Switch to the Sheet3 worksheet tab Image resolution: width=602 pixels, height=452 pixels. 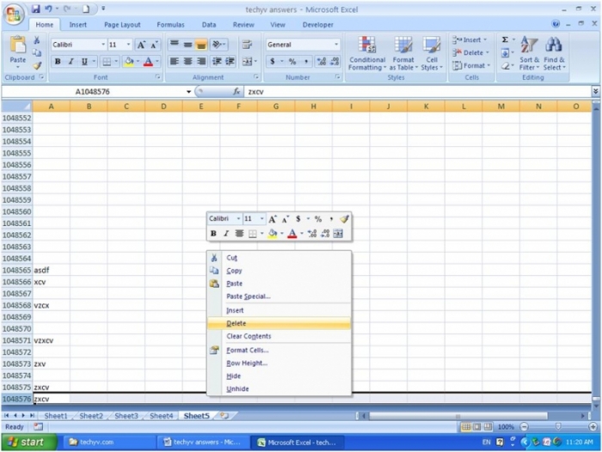tap(126, 416)
